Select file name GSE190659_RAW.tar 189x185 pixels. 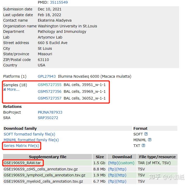click(22, 163)
